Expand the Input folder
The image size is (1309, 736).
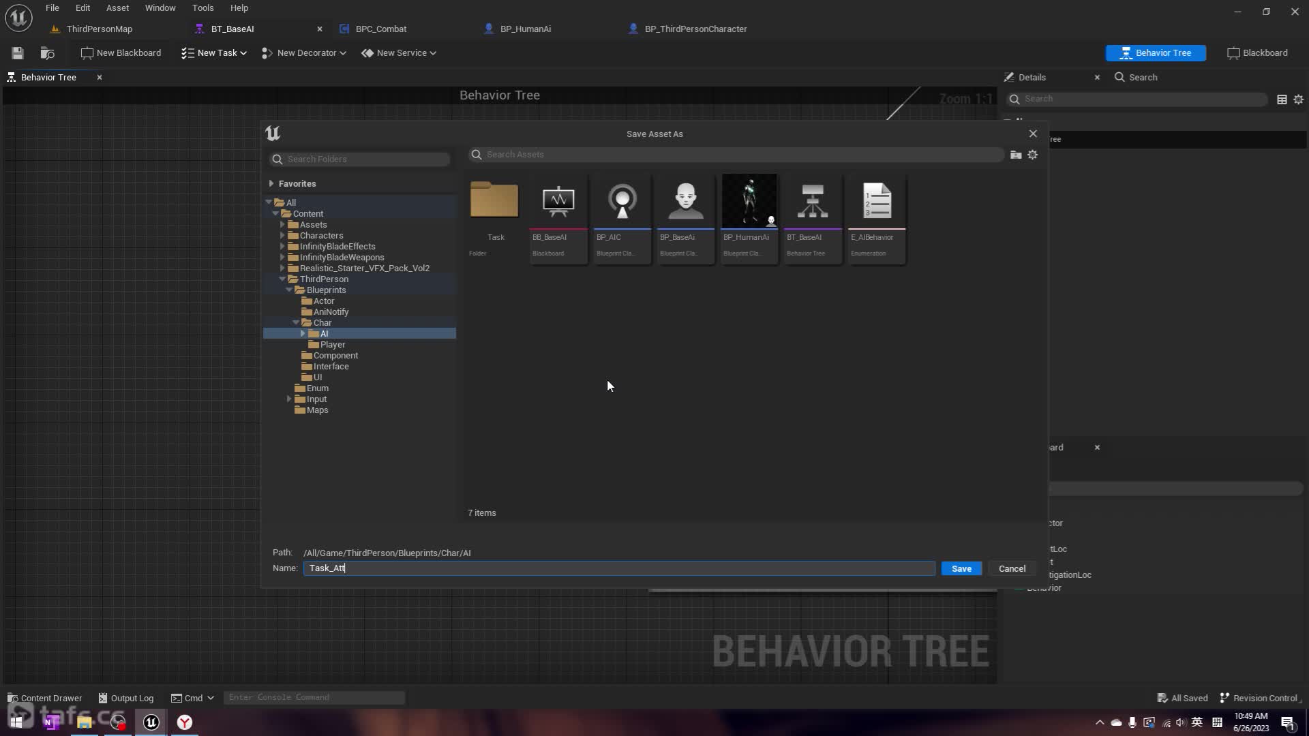click(289, 399)
